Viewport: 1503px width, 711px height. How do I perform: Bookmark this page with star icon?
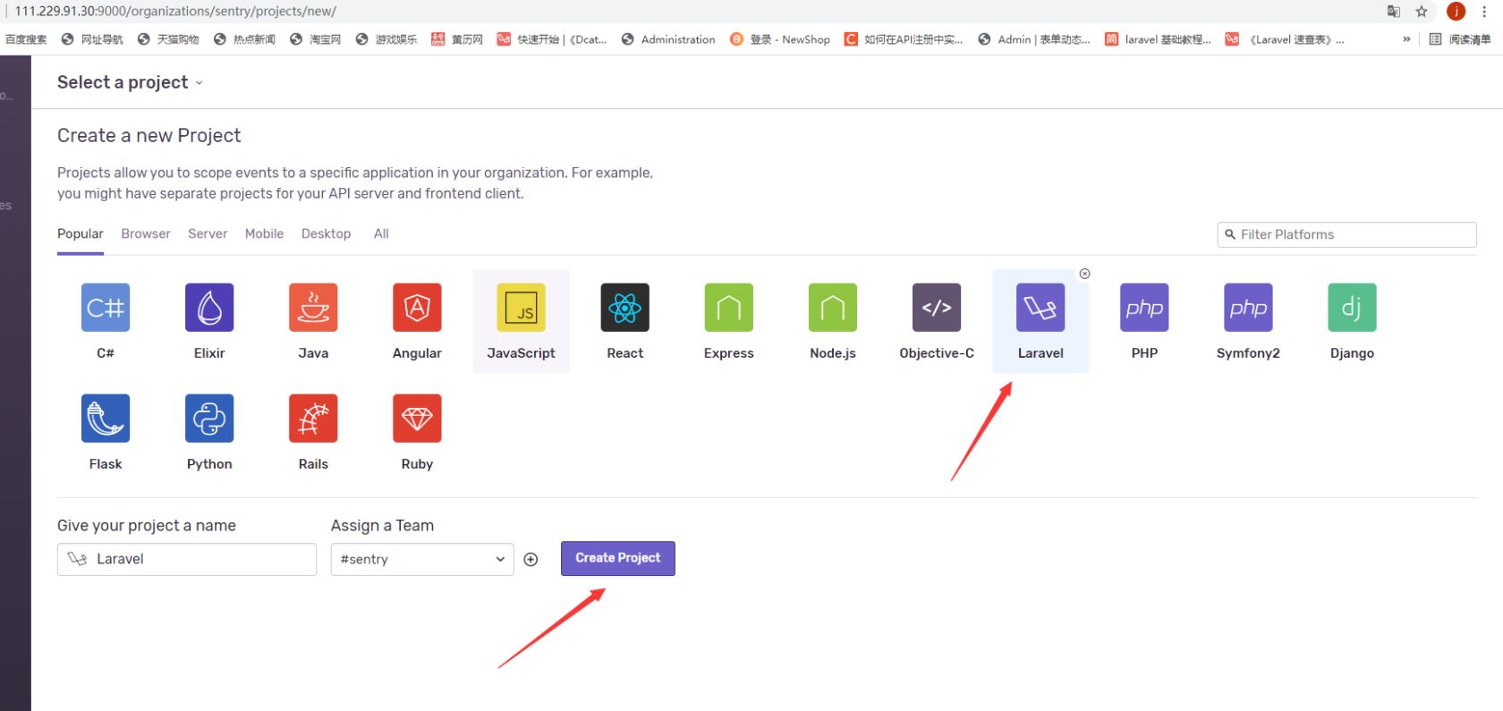point(1422,12)
